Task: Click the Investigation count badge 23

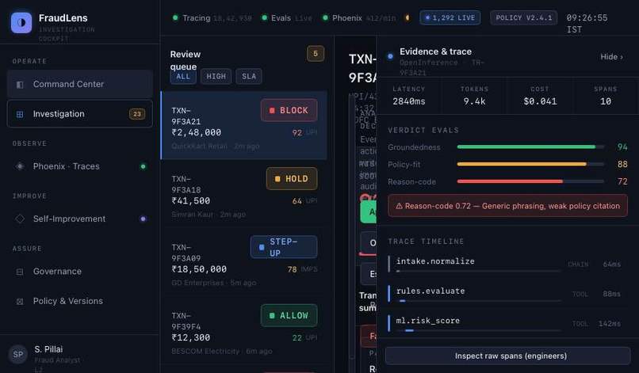Action: (137, 114)
